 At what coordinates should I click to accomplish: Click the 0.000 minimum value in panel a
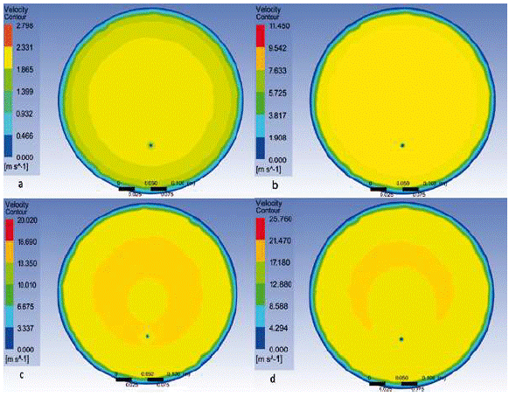tap(25, 157)
